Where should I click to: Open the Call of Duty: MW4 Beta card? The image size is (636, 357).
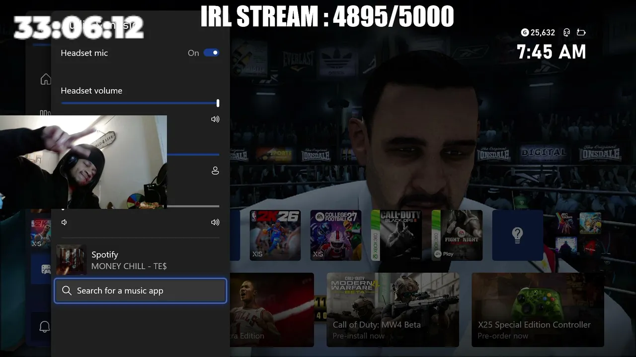pyautogui.click(x=393, y=310)
